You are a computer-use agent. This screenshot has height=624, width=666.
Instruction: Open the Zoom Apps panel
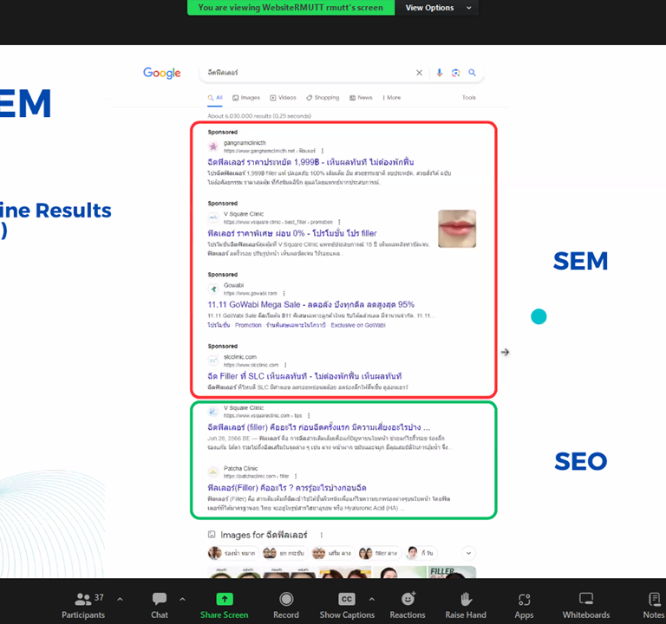coord(524,606)
